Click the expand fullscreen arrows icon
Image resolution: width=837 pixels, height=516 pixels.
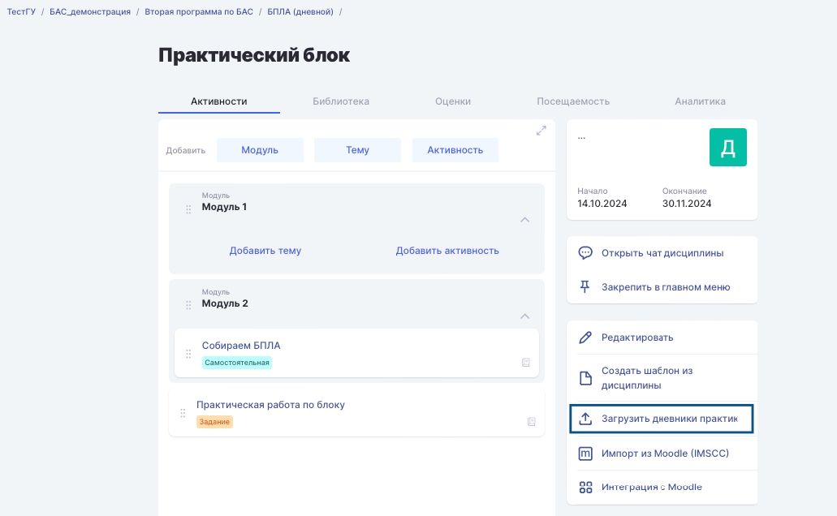[x=541, y=131]
